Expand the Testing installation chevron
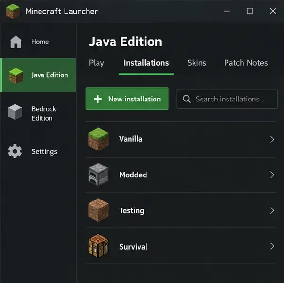The height and width of the screenshot is (283, 284). pyautogui.click(x=272, y=211)
